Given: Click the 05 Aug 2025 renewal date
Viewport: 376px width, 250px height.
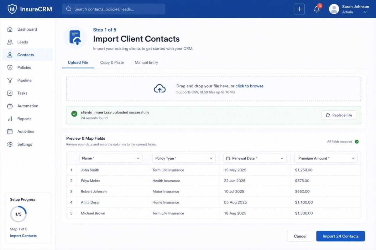Looking at the screenshot, I should coord(235,202).
